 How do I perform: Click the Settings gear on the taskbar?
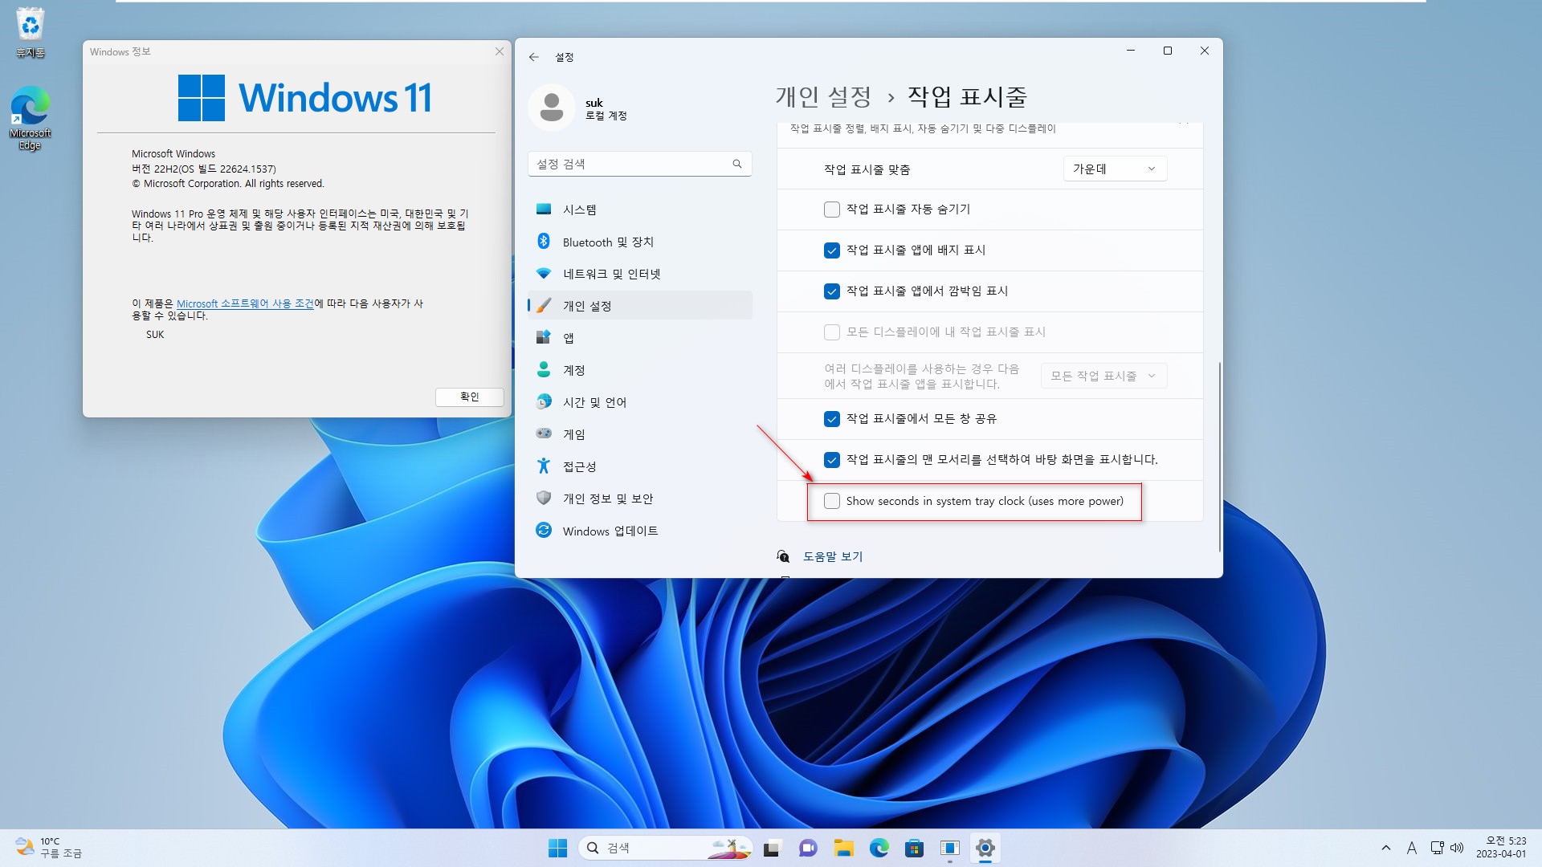pos(985,848)
